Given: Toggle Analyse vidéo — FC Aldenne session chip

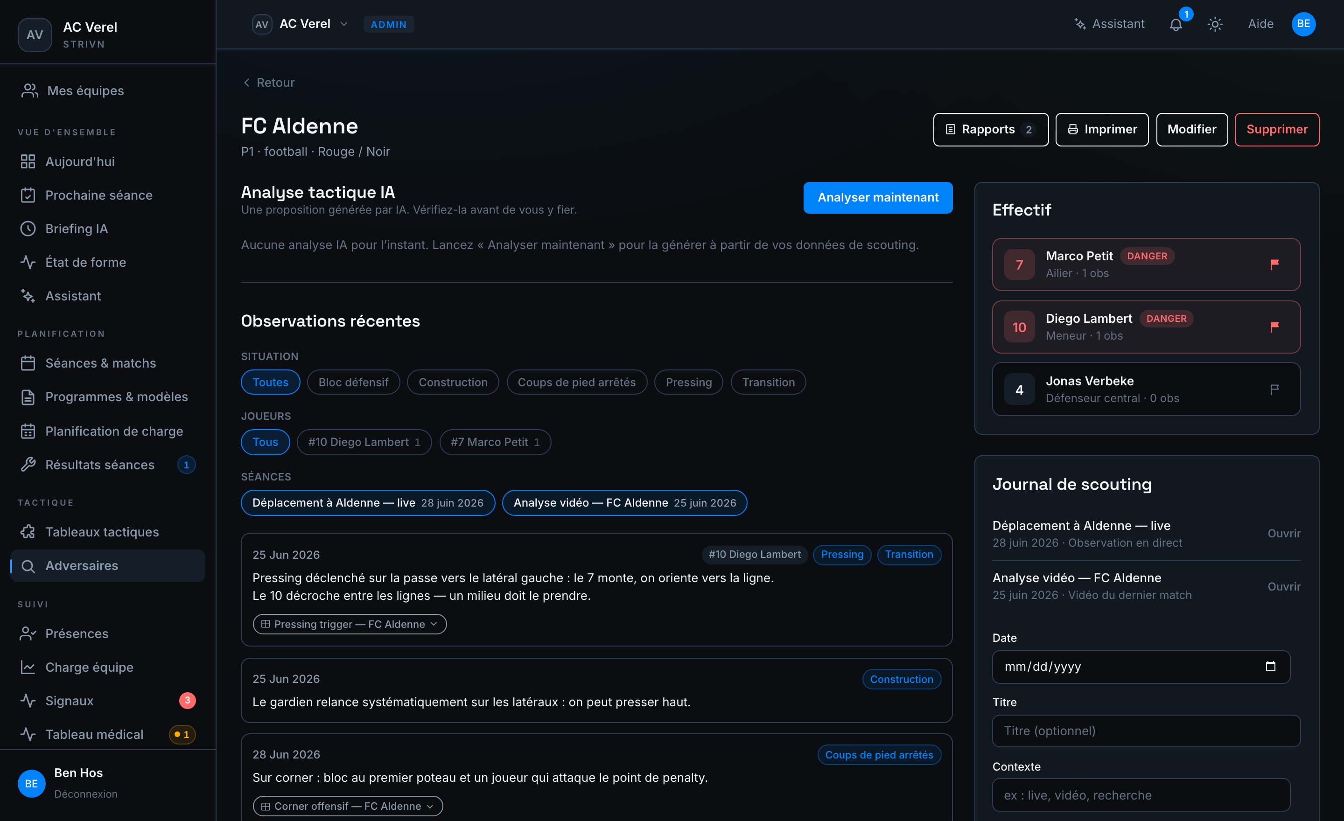Looking at the screenshot, I should 624,503.
